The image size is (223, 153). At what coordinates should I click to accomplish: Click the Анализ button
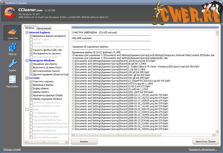(x=84, y=141)
